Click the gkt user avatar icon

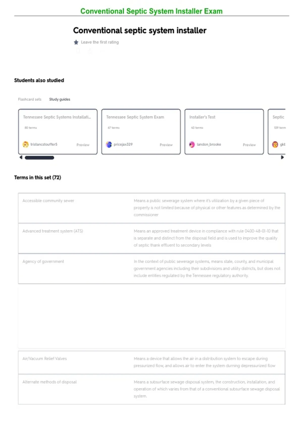(275, 144)
